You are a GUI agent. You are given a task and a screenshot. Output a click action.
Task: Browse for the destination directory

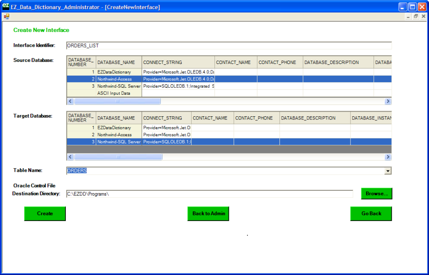tap(376, 194)
